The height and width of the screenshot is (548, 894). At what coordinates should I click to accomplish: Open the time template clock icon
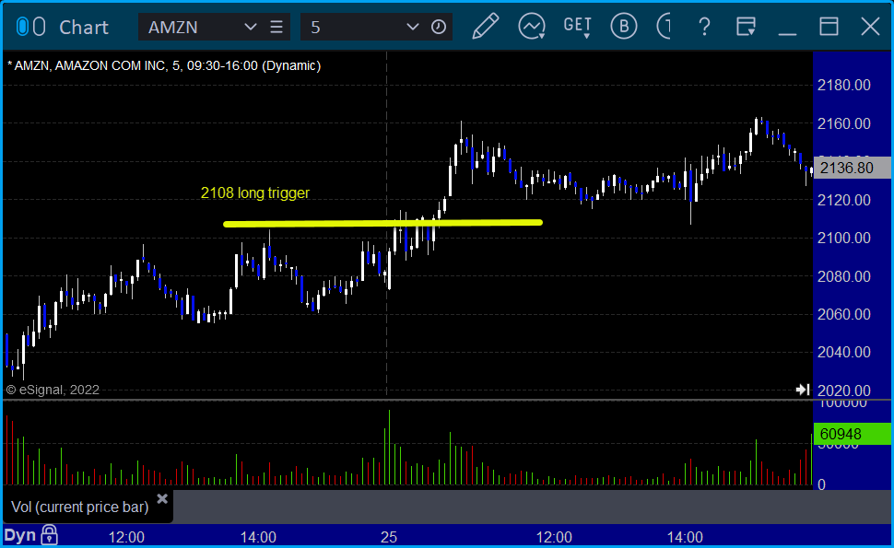click(x=439, y=27)
